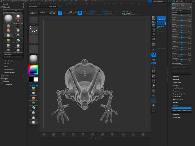Expand the Topology subpalette
The width and height of the screenshot is (195, 146).
click(x=176, y=114)
